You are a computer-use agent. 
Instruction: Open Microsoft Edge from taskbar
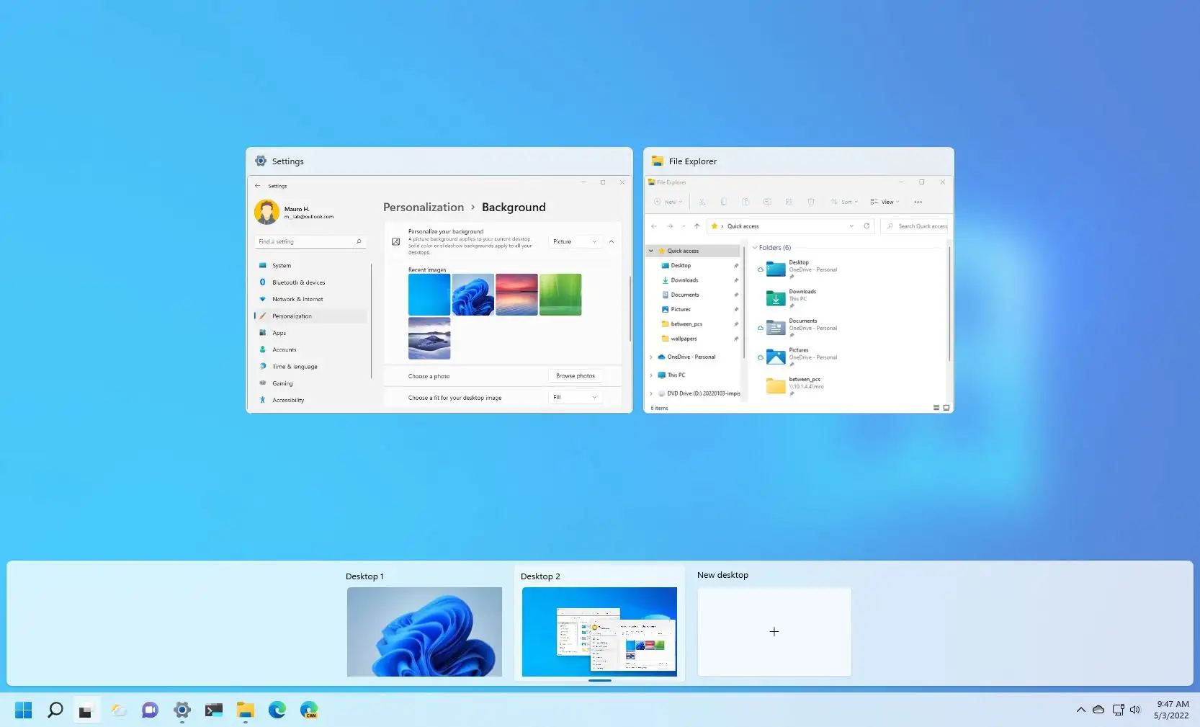pos(277,710)
